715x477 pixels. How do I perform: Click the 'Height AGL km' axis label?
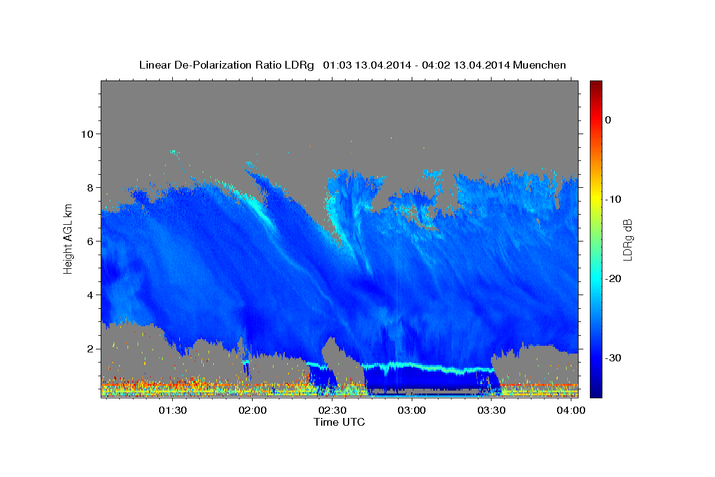[68, 239]
